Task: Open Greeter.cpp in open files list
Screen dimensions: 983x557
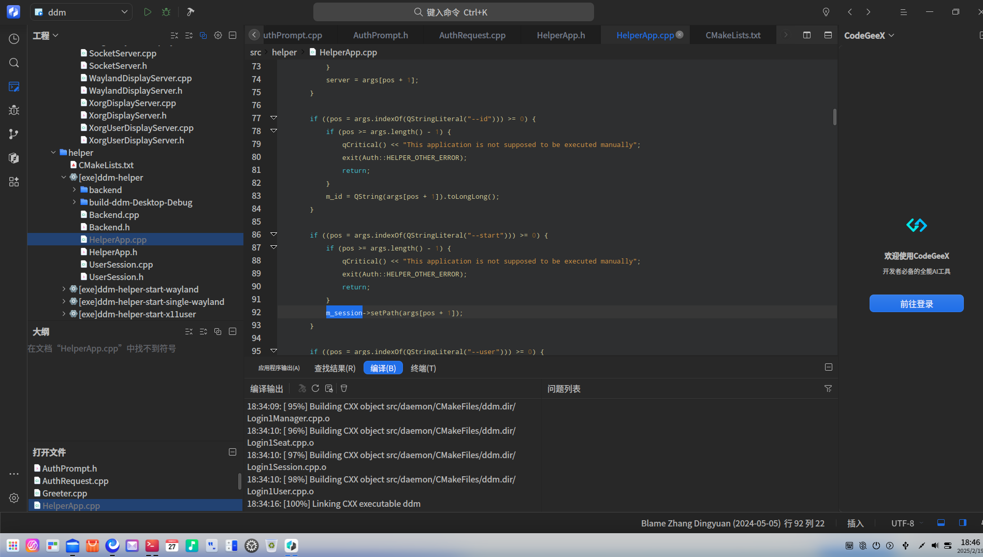Action: (x=64, y=493)
